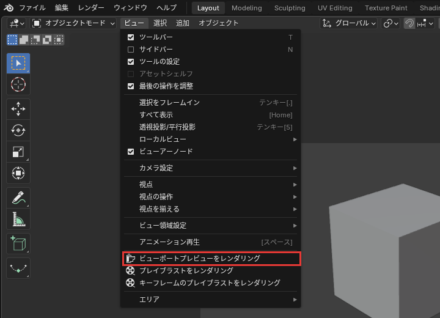440x318 pixels.
Task: Expand the 視点を揃える submenu
Action: (210, 209)
